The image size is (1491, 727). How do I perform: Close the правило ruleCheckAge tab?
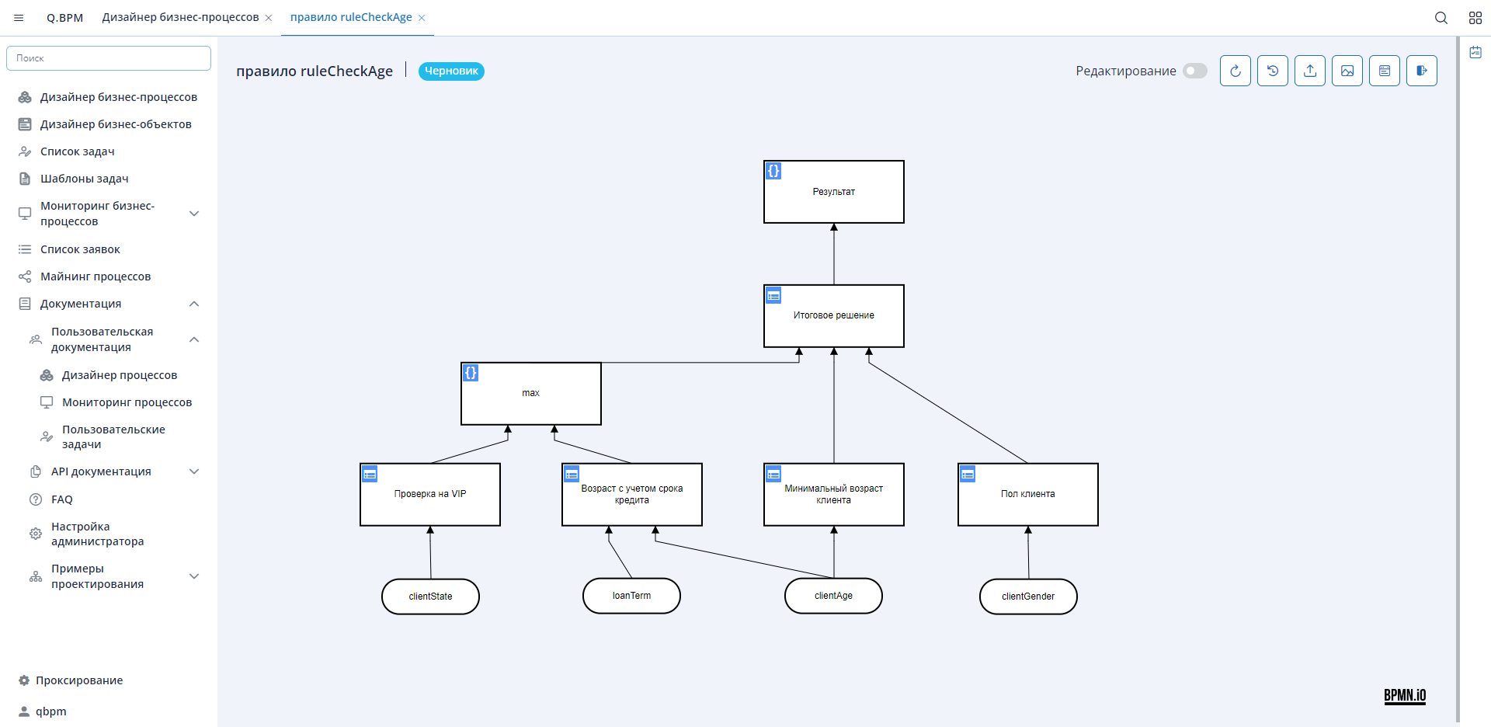click(422, 18)
